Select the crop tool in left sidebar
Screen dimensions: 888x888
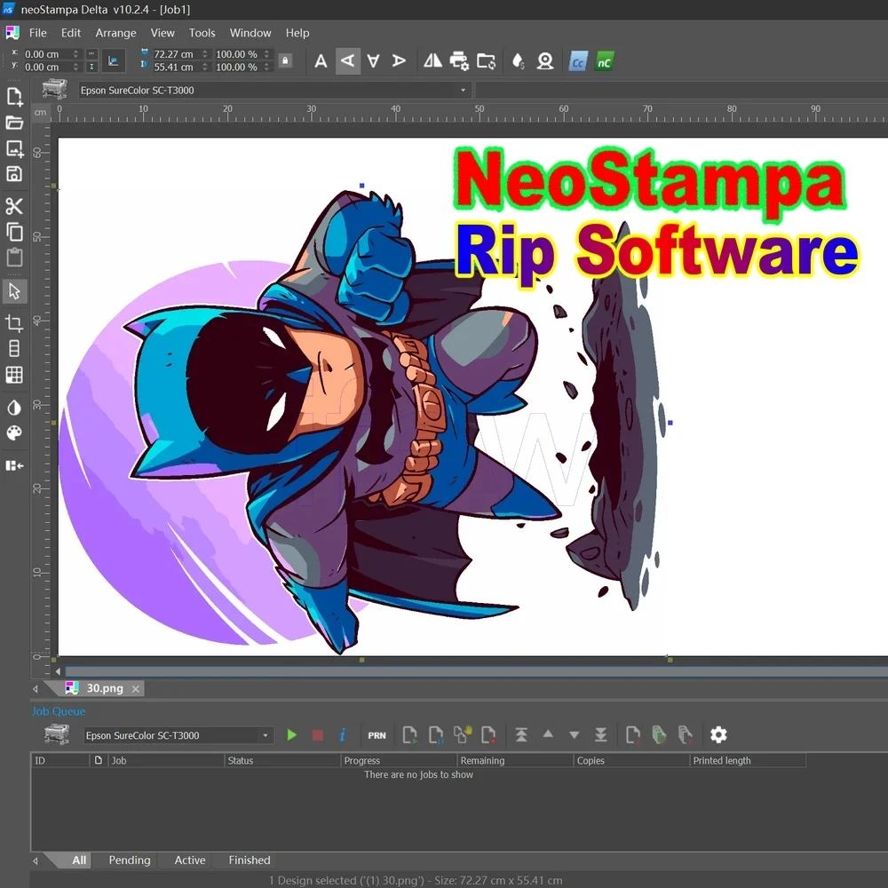tap(14, 322)
